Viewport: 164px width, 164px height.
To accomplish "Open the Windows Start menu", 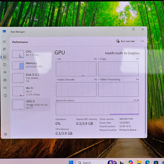I will [x=71, y=162].
